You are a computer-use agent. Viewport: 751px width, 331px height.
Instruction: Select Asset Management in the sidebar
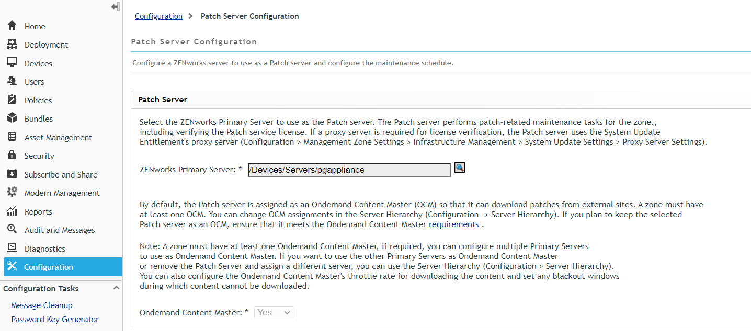[x=11, y=137]
